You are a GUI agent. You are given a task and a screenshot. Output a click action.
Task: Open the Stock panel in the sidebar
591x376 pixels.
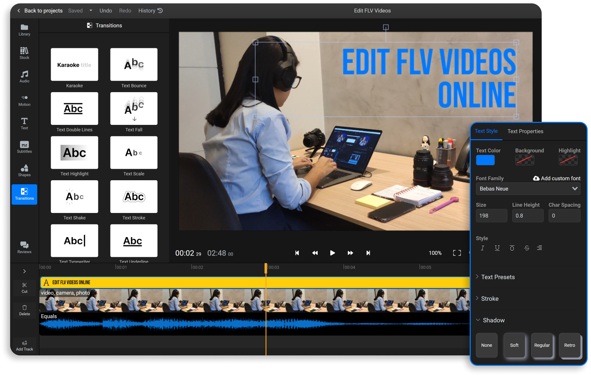tap(24, 53)
